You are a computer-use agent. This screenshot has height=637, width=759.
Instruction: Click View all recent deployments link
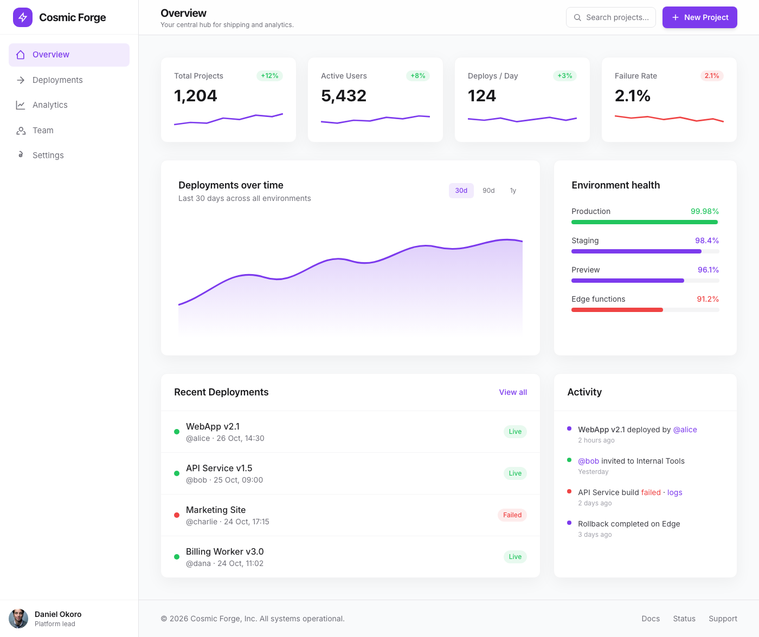tap(513, 392)
